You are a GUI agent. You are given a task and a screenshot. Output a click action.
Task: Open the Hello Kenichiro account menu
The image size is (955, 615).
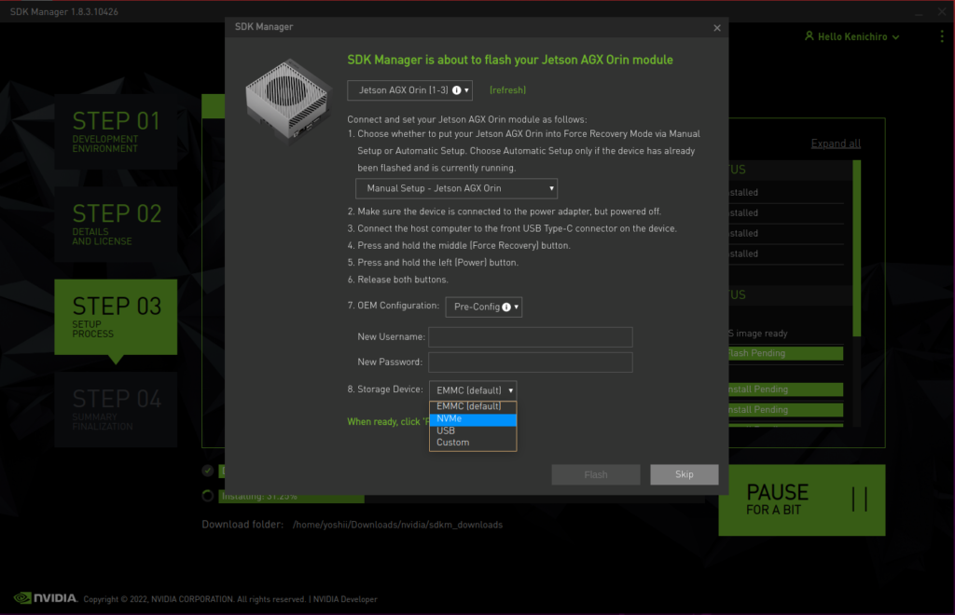pos(852,36)
